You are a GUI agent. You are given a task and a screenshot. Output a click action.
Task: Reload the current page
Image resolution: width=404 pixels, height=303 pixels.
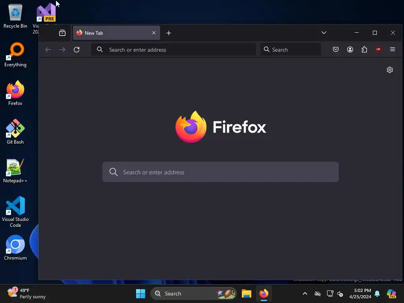77,49
